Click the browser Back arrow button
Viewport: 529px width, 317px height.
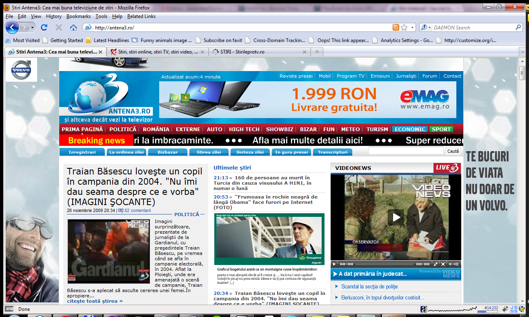(12, 27)
